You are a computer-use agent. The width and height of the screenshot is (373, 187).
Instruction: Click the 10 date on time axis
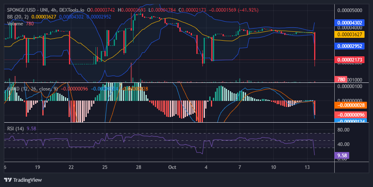point(273,167)
